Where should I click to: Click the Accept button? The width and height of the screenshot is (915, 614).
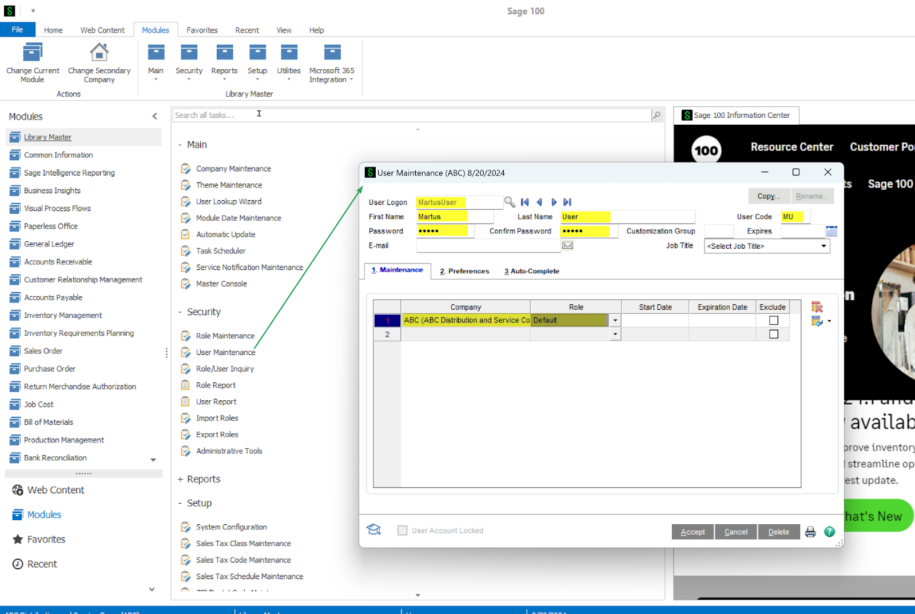(x=693, y=532)
